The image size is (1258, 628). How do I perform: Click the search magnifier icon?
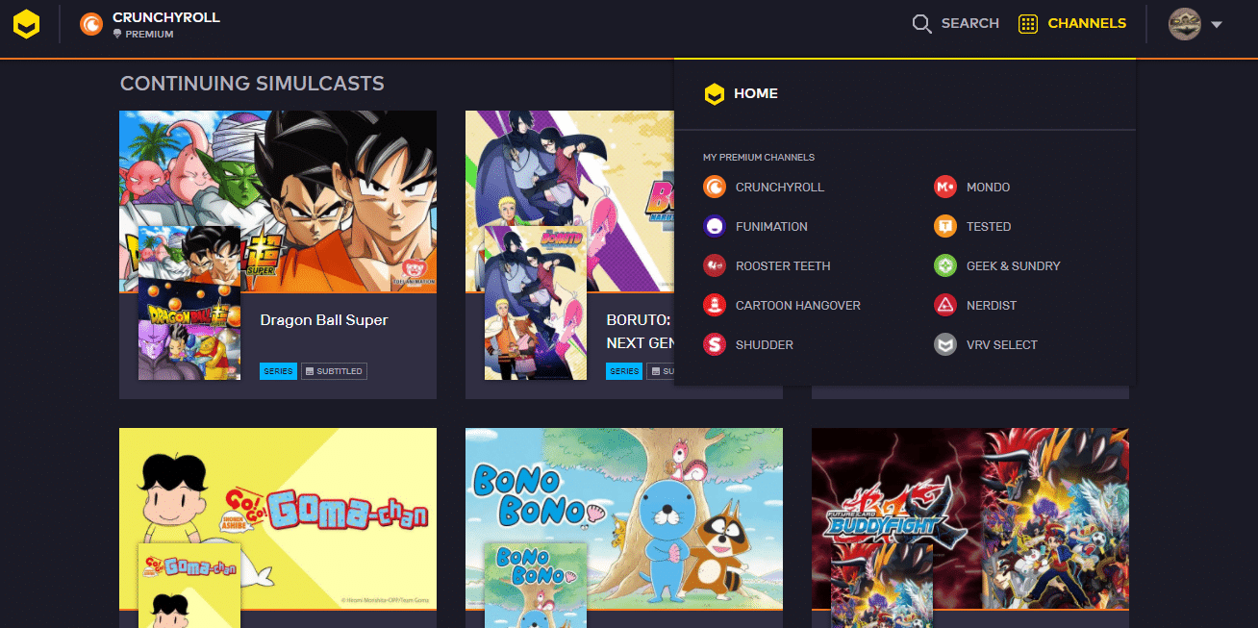coord(921,24)
